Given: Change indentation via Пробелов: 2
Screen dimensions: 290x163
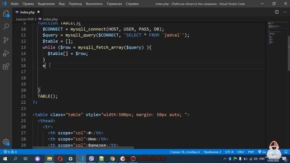Looking at the screenshot, I should point(213,152).
